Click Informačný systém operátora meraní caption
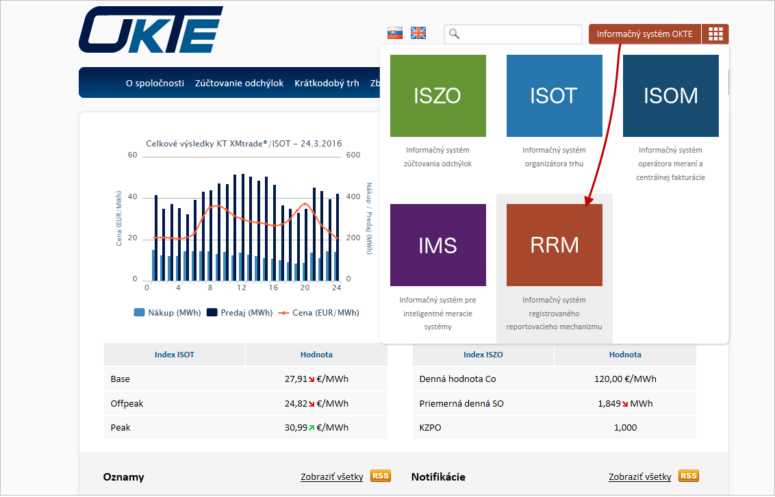 (x=671, y=164)
